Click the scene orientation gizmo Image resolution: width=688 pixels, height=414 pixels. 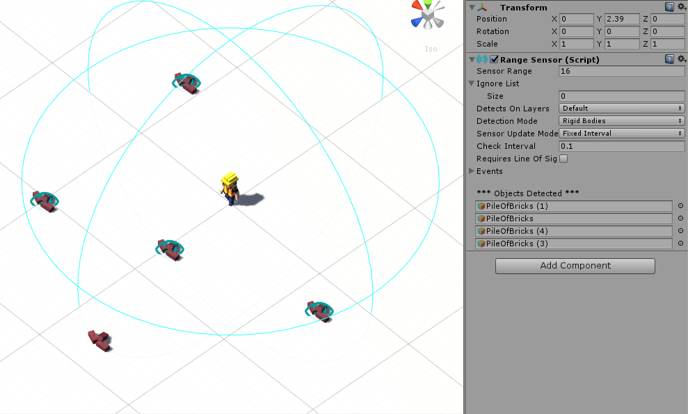pyautogui.click(x=428, y=15)
